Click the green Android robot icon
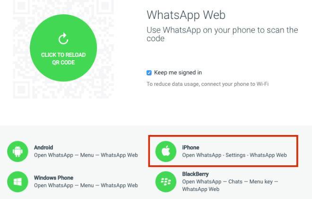The width and height of the screenshot is (312, 199). [17, 151]
